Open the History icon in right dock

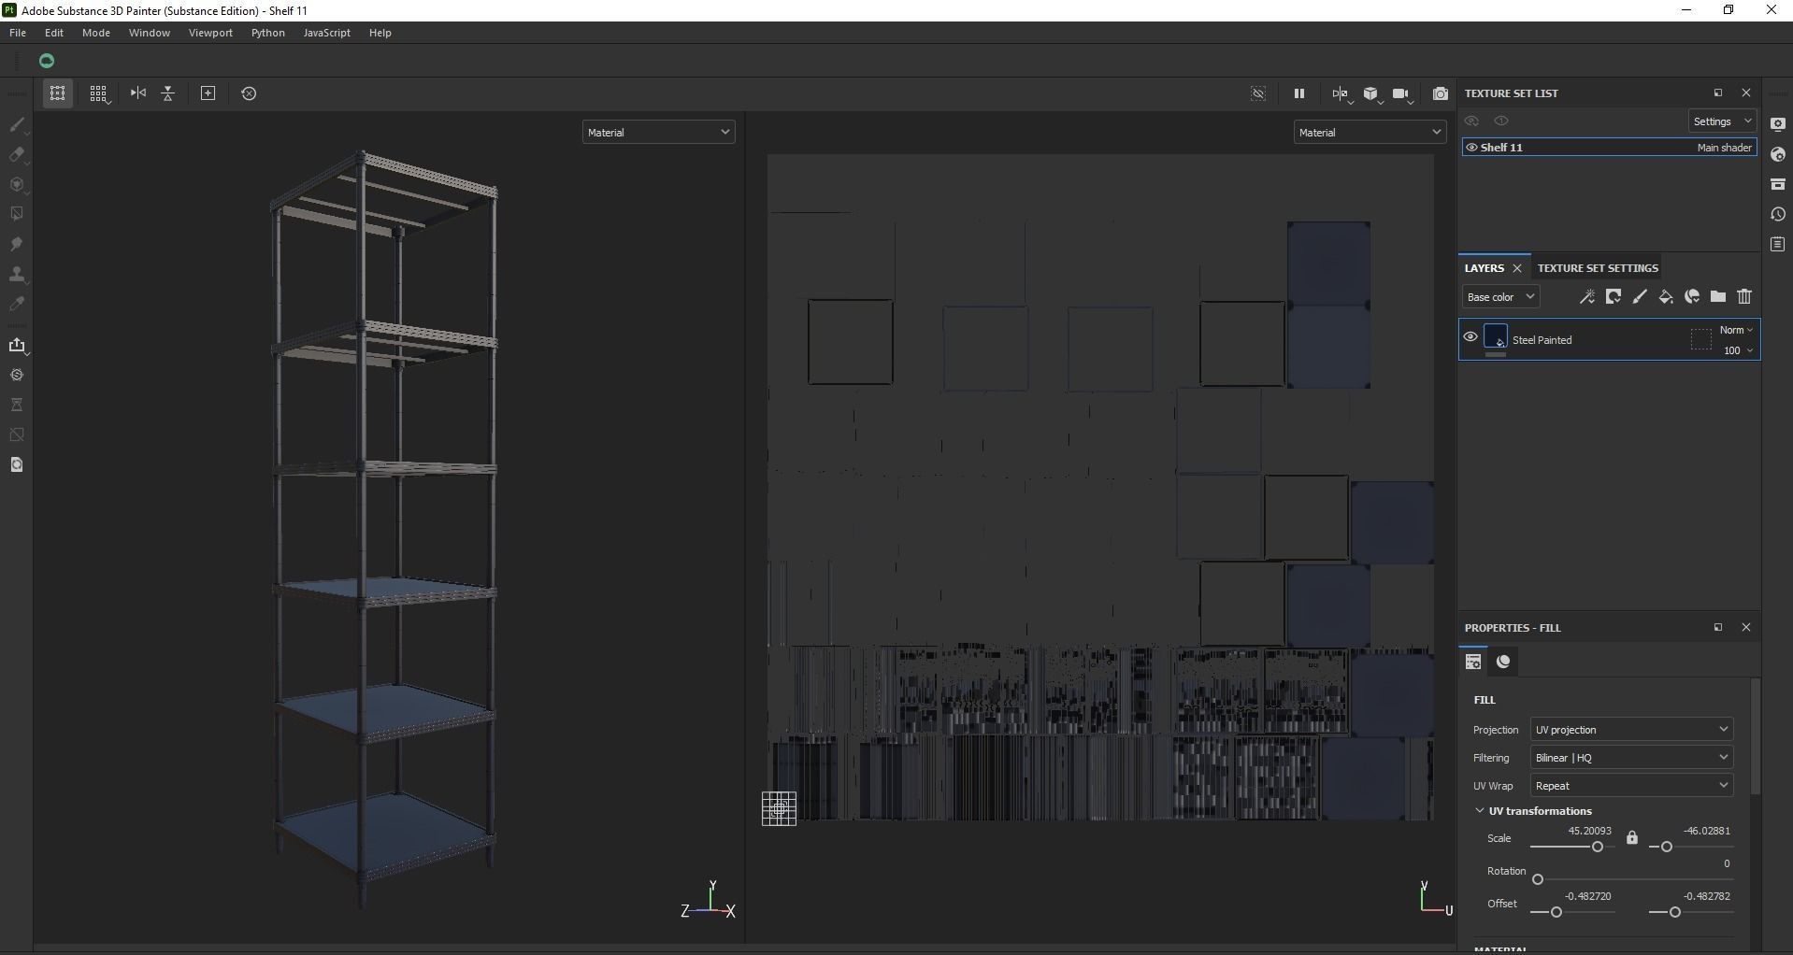click(x=1778, y=214)
